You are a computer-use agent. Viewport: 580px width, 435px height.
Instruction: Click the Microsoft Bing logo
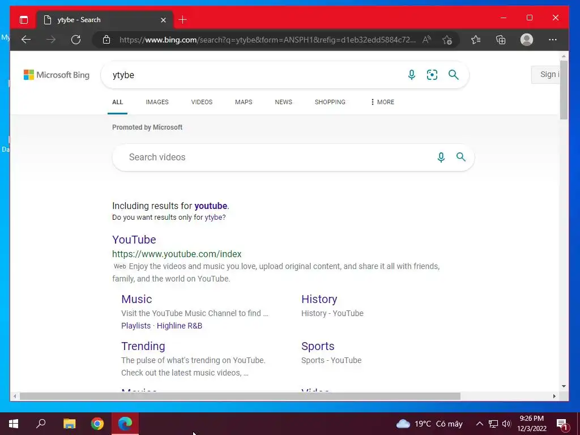(57, 75)
